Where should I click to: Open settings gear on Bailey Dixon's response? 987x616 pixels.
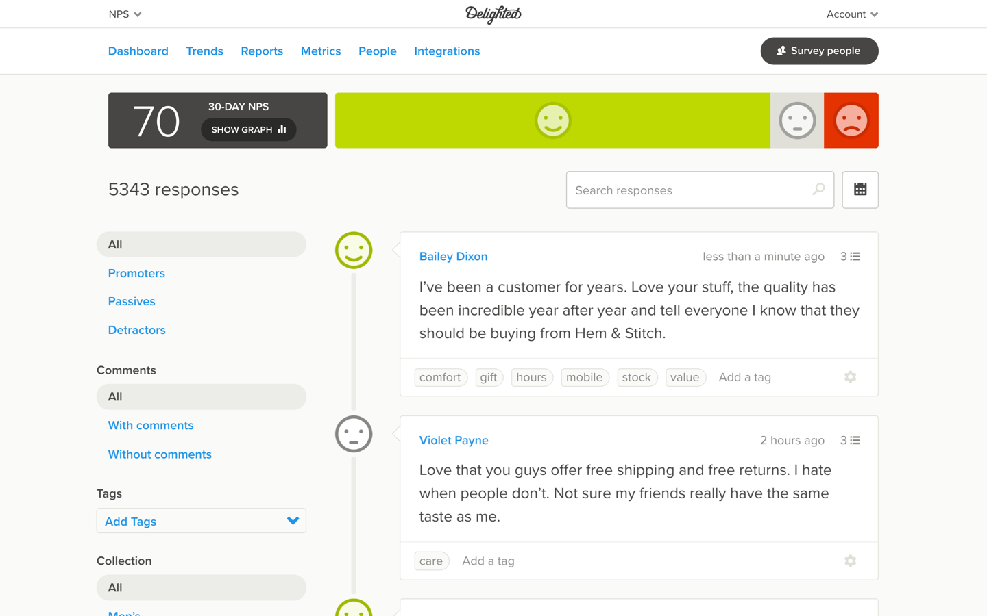850,377
